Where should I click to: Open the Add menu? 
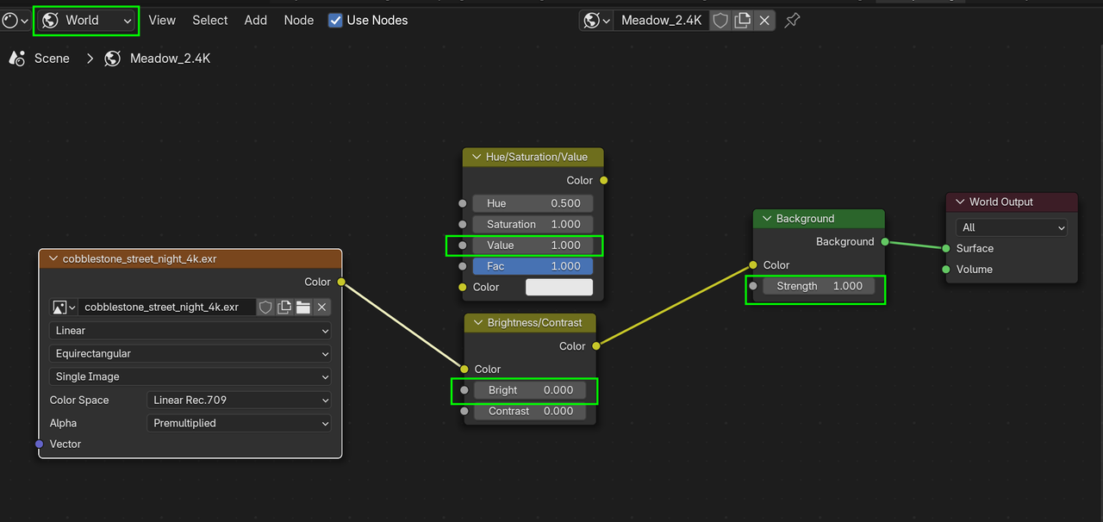256,20
